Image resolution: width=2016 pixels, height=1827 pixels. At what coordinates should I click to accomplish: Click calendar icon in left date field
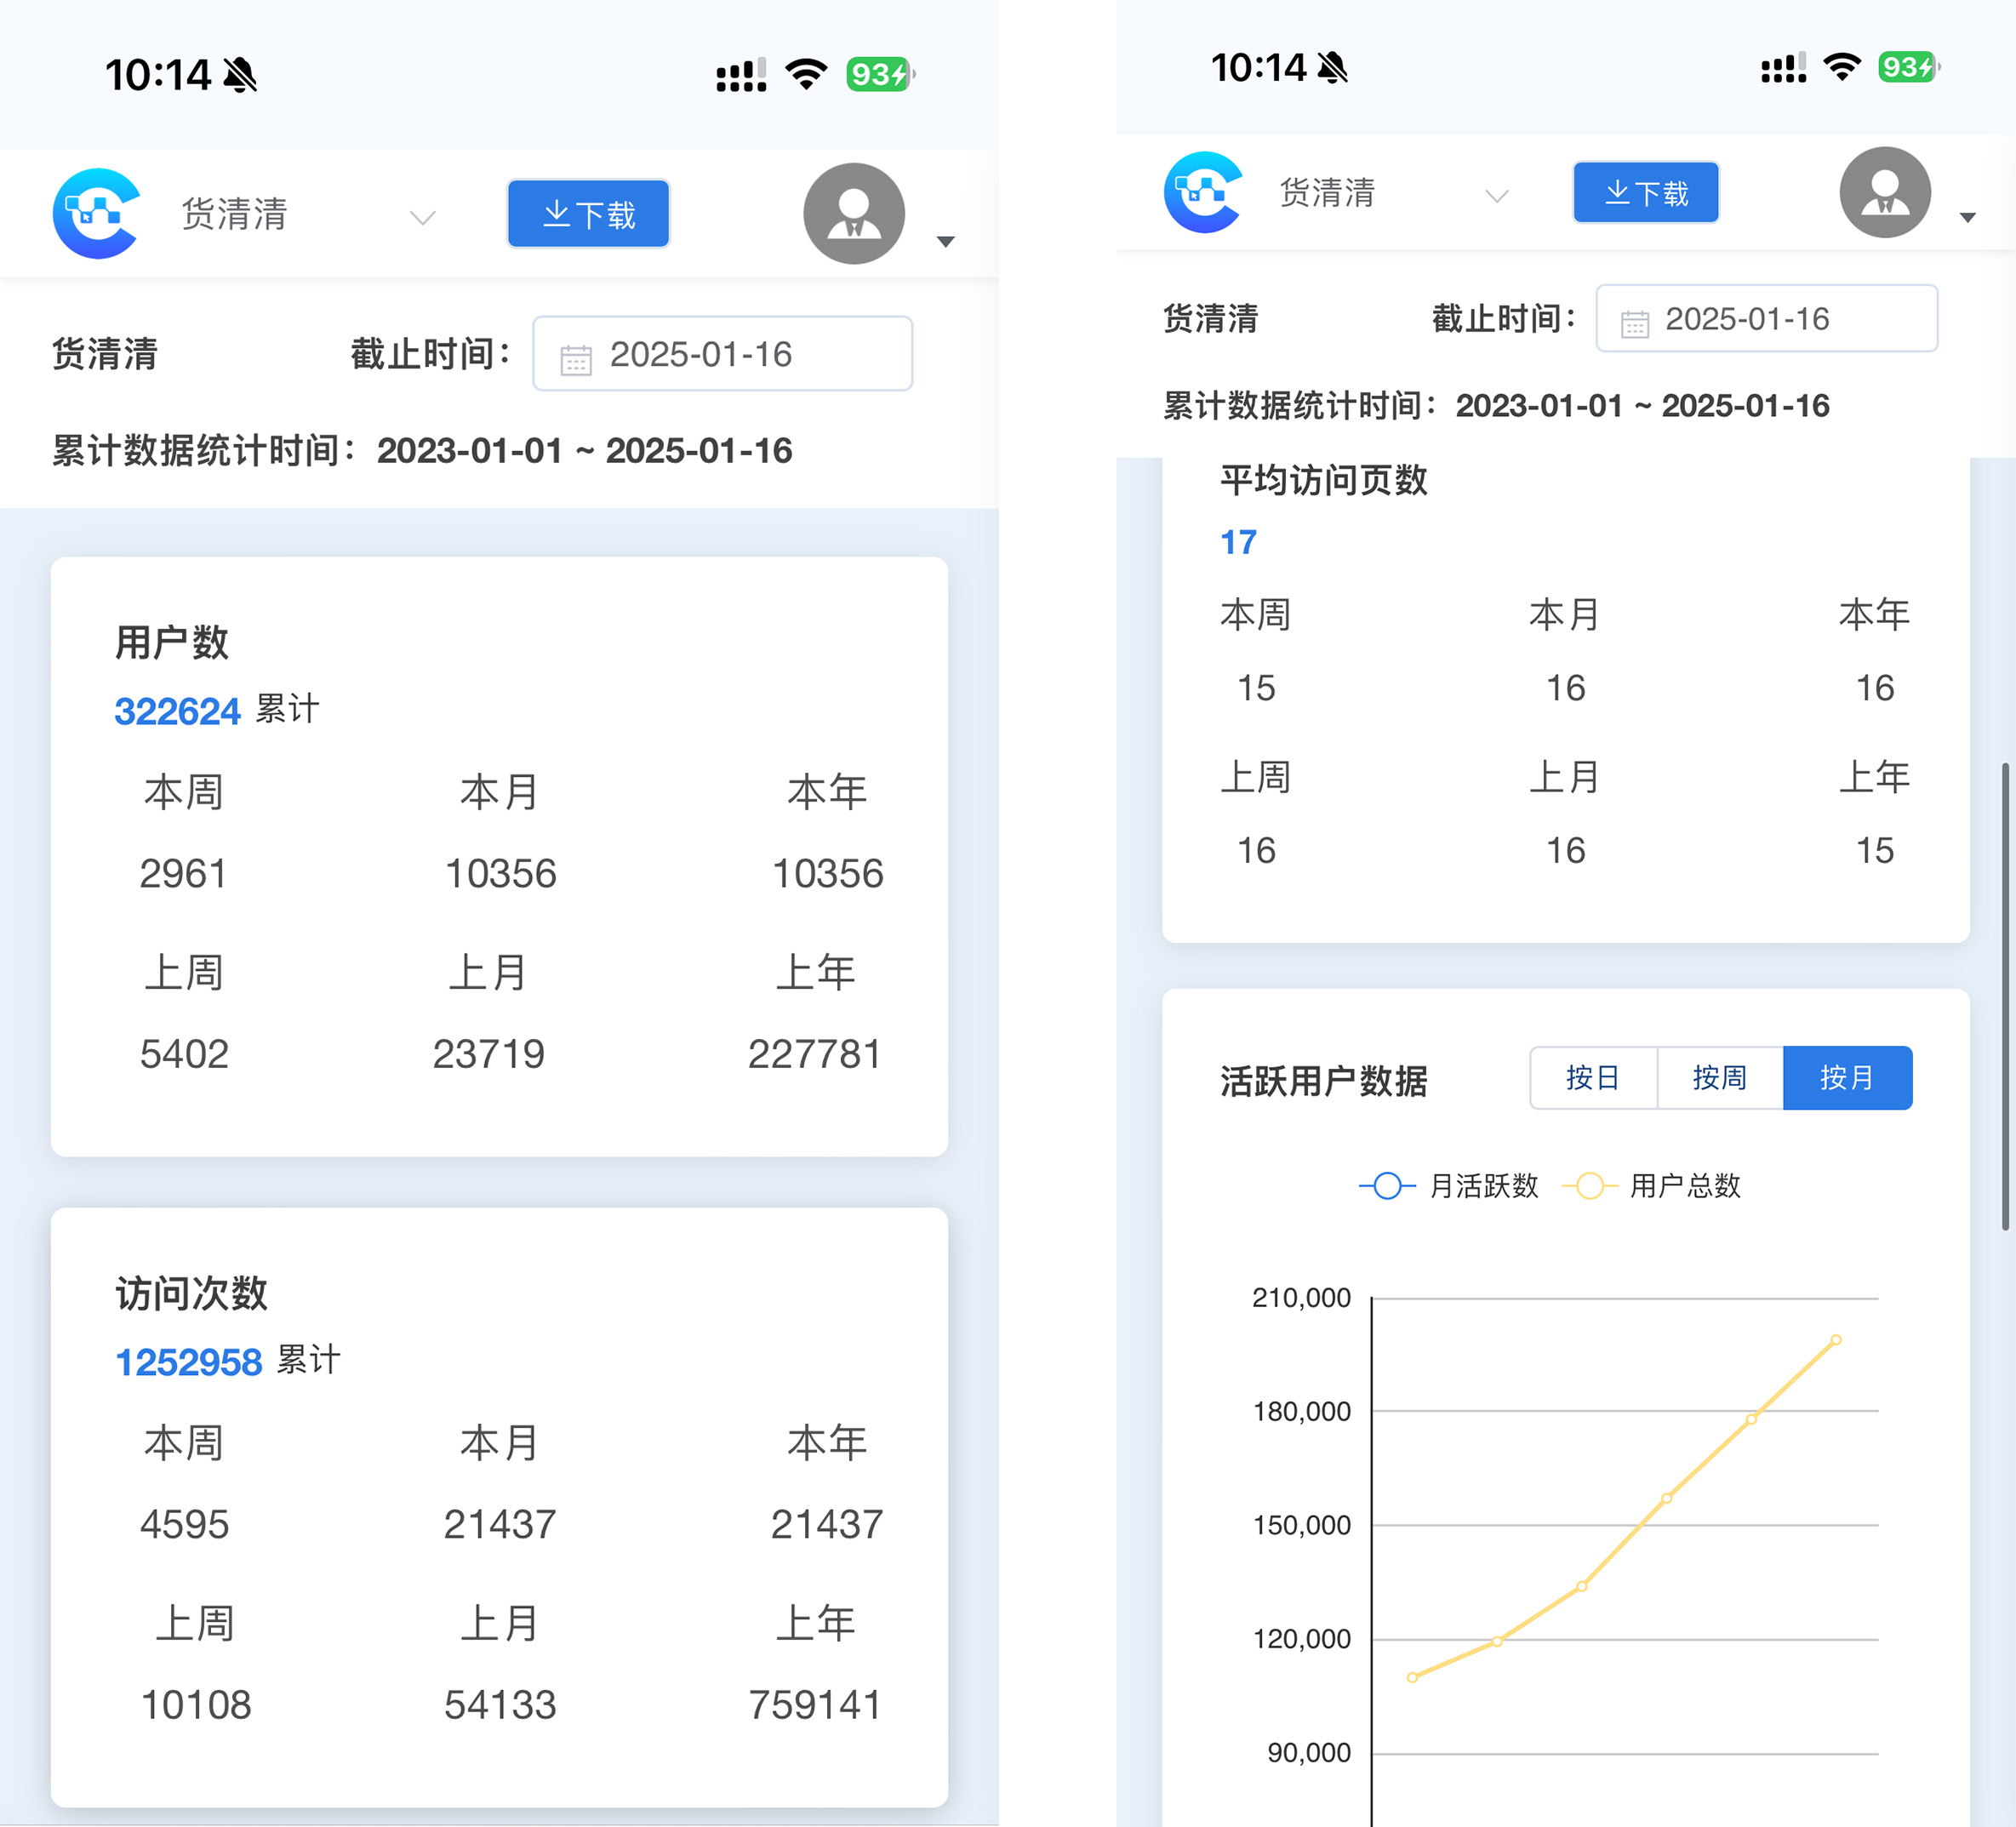point(576,358)
